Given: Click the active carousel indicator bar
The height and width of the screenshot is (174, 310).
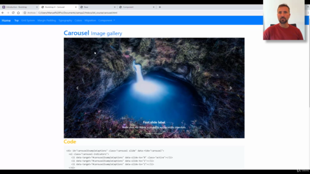Looking at the screenshot, I should click(148, 134).
